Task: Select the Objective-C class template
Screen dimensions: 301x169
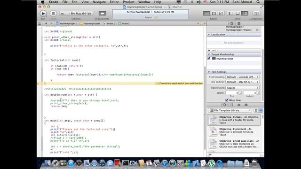Action: pyautogui.click(x=234, y=120)
